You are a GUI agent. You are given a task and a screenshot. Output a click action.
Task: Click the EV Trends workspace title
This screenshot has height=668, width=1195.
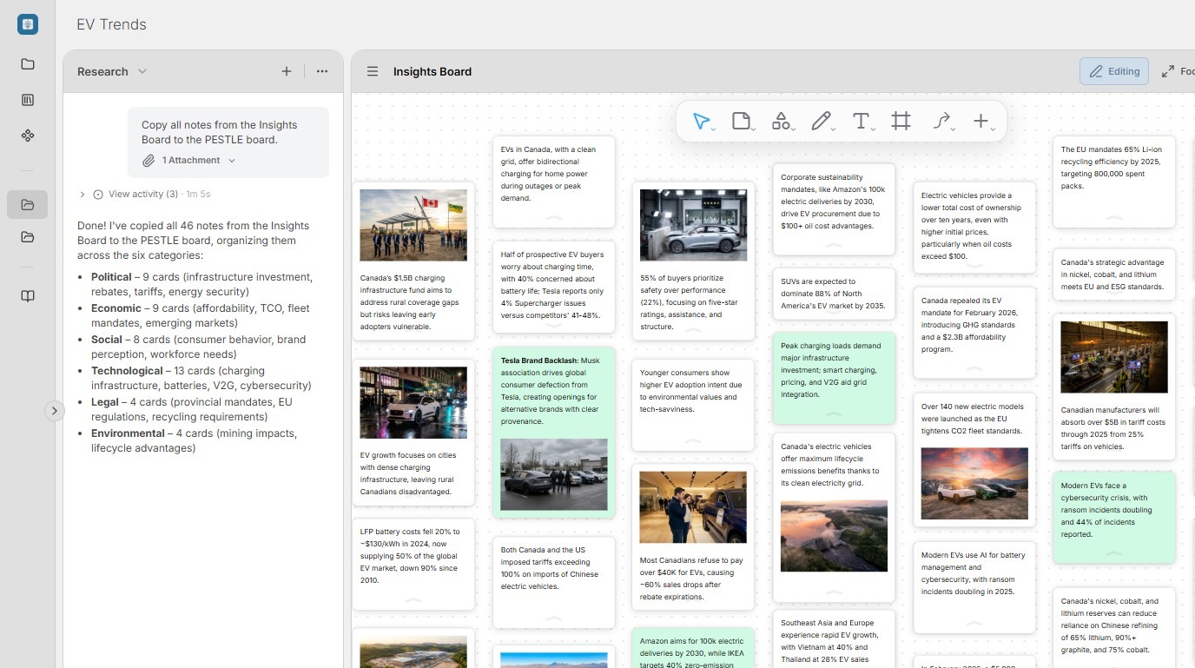(111, 24)
